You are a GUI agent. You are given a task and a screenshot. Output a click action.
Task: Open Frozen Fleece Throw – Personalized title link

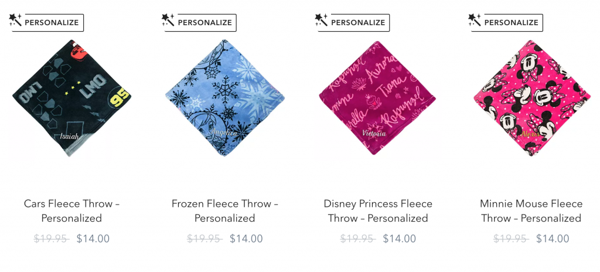225,210
